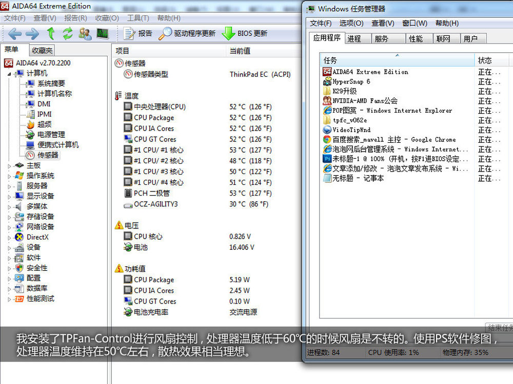Switch to 服务 tab in Task Manager
The image size is (513, 384).
tap(388, 39)
